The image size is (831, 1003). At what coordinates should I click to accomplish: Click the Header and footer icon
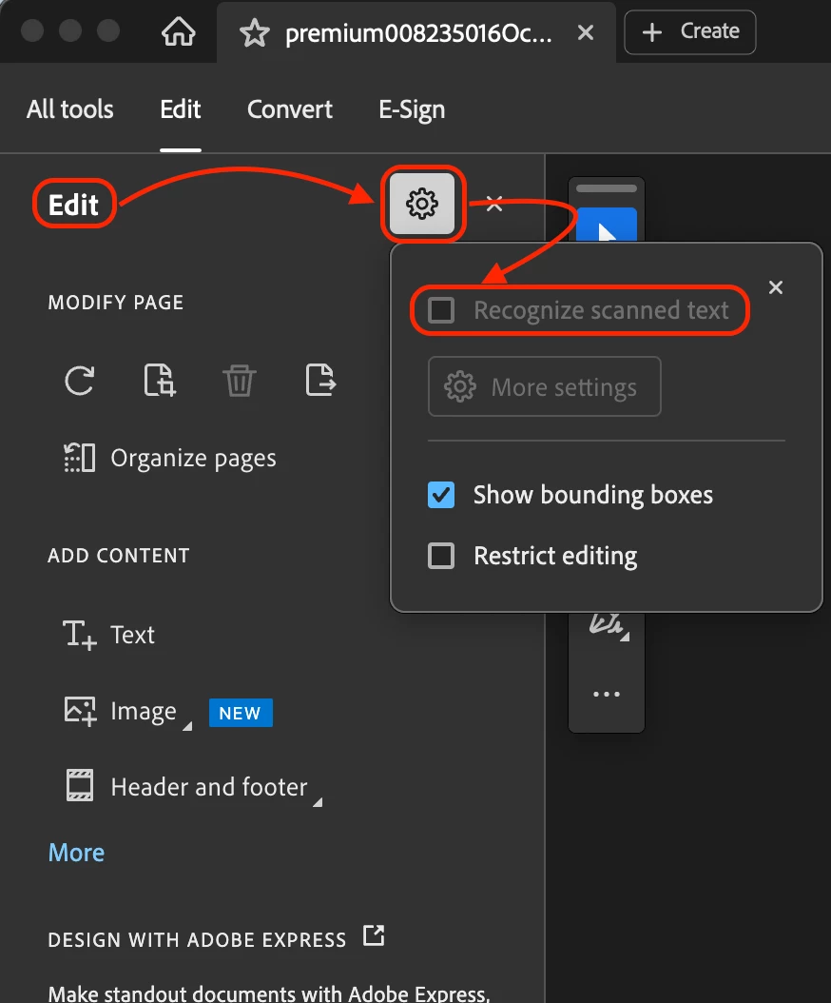[80, 785]
